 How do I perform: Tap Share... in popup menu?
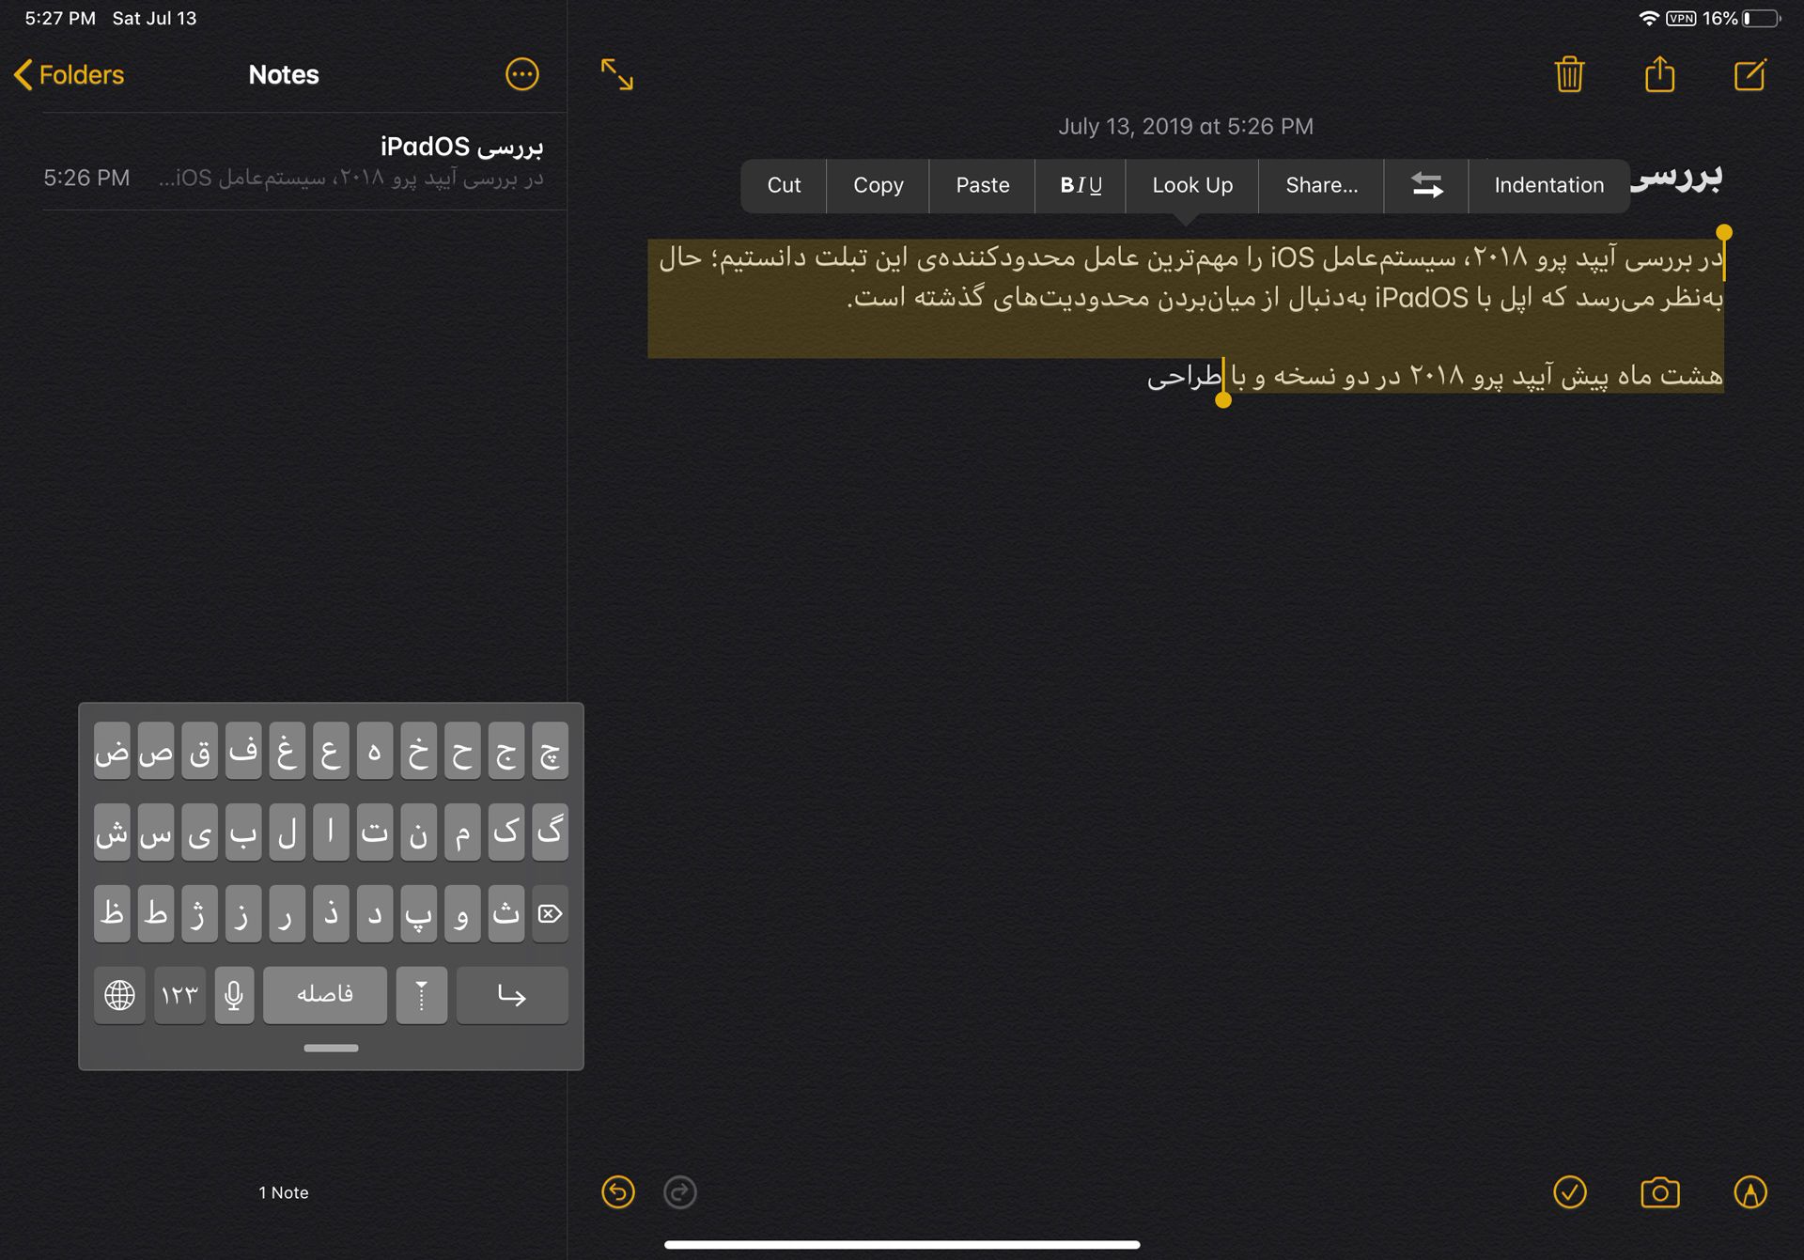pyautogui.click(x=1321, y=185)
